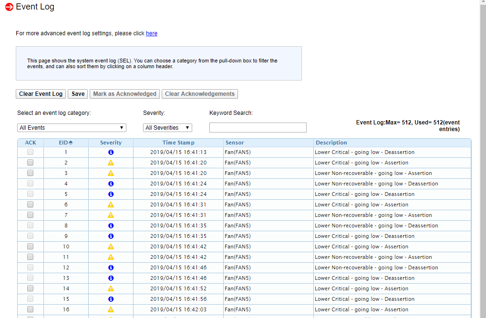The width and height of the screenshot is (486, 318).
Task: Click the info severity icon for EID 15
Action: tap(111, 299)
